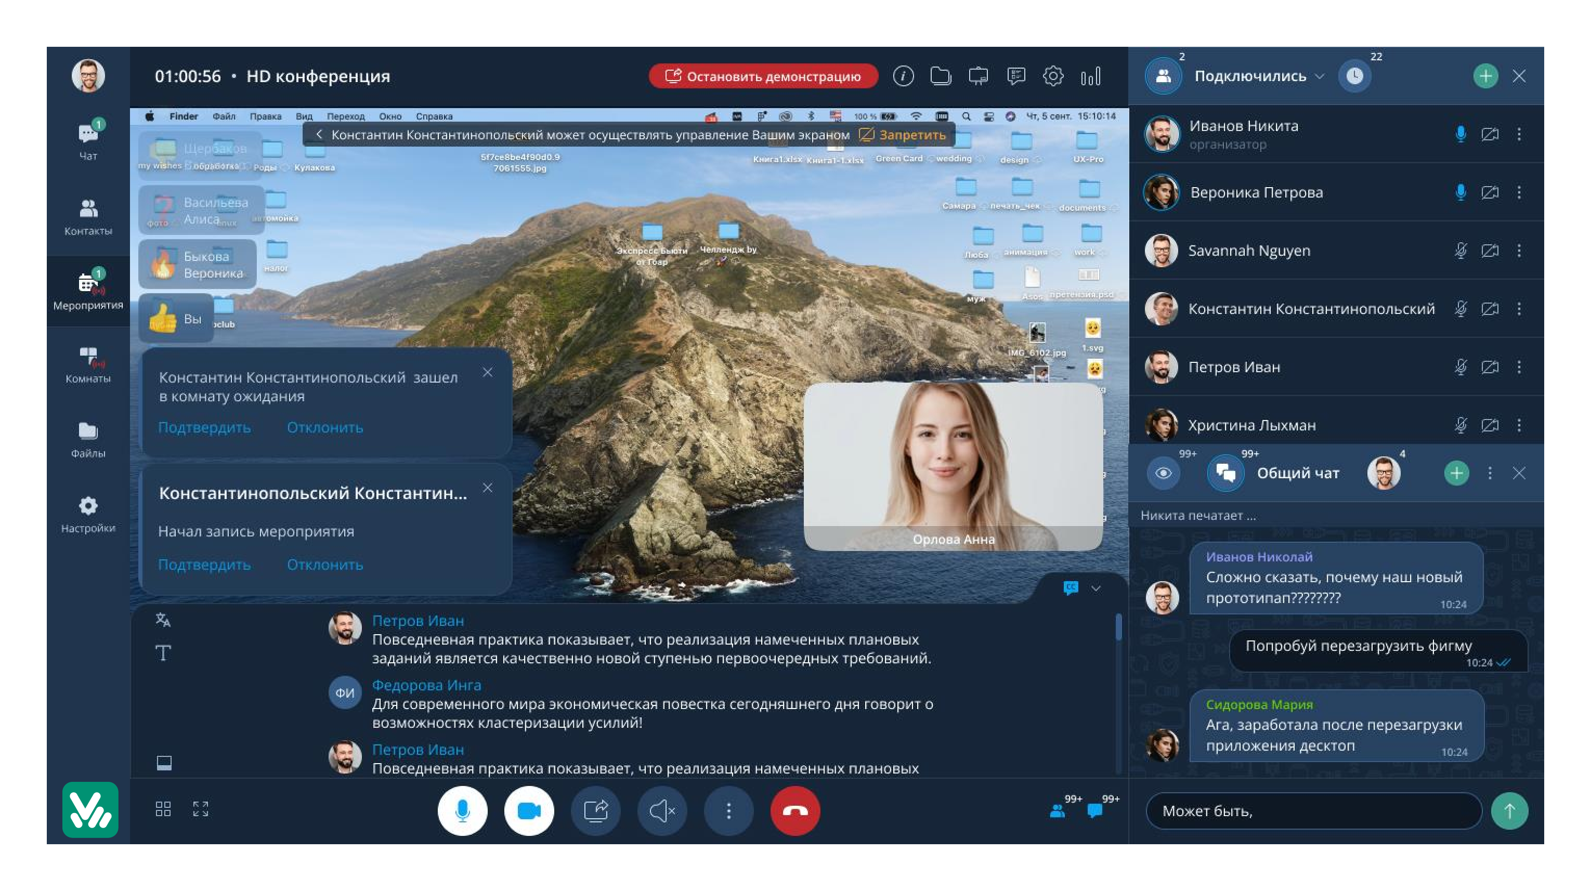The image size is (1591, 891).
Task: Open Файлы in the left sidebar
Action: coord(88,440)
